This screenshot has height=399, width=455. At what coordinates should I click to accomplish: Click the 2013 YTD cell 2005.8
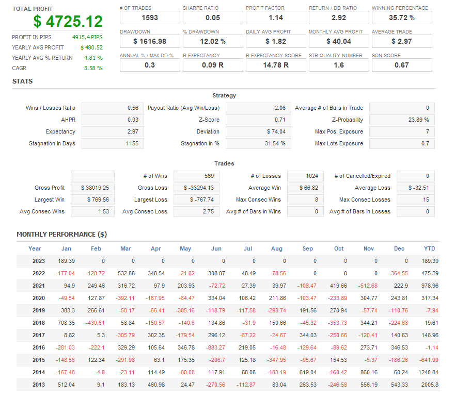tap(430, 385)
